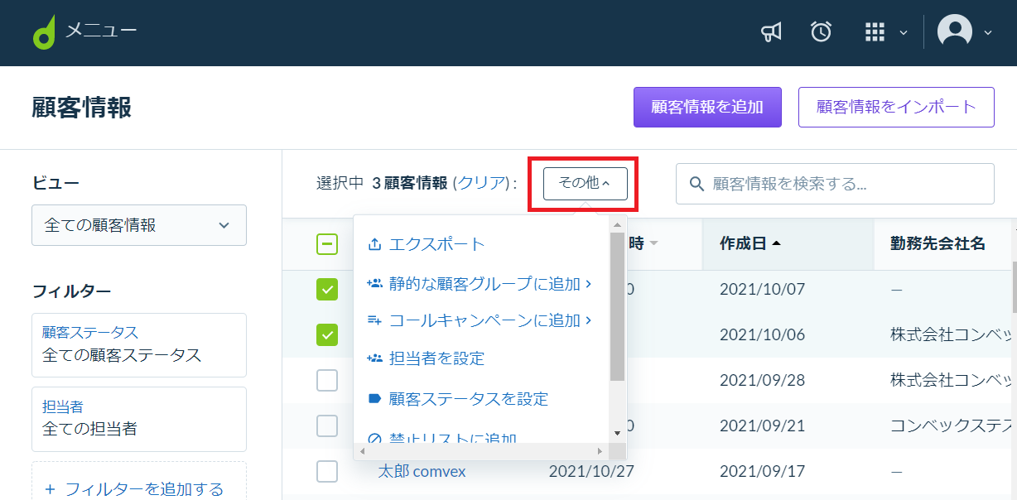Expand 静的な顧客グループに追加 submenu arrow
The height and width of the screenshot is (500, 1017).
[x=588, y=283]
